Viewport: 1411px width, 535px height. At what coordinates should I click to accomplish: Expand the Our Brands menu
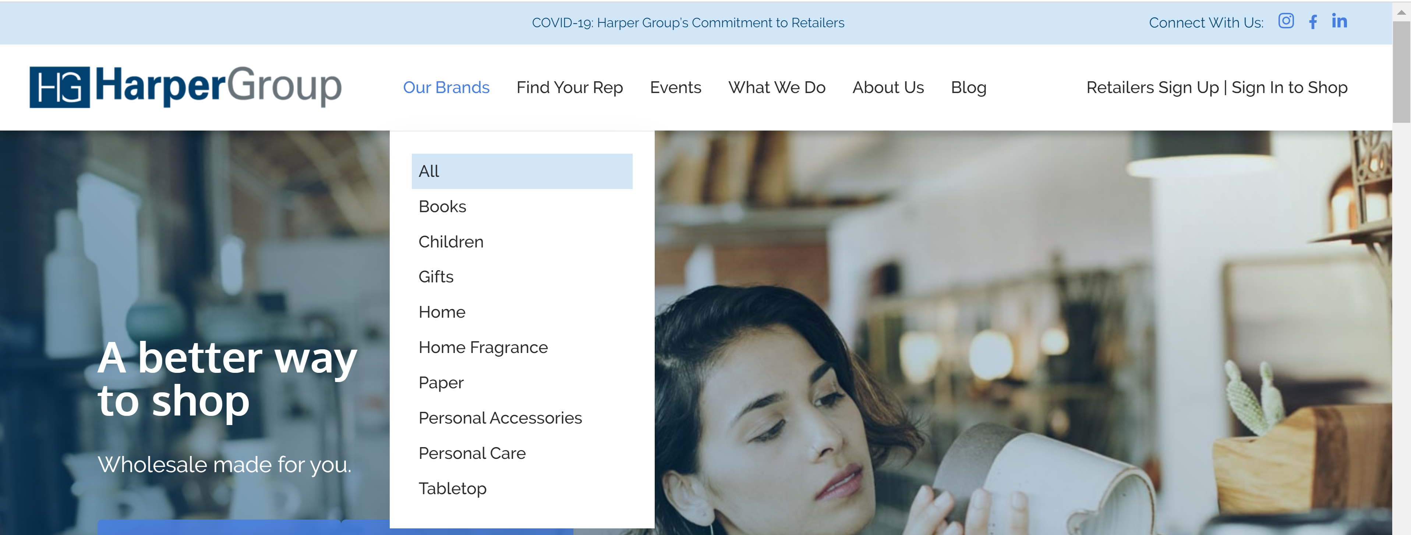[x=446, y=88]
